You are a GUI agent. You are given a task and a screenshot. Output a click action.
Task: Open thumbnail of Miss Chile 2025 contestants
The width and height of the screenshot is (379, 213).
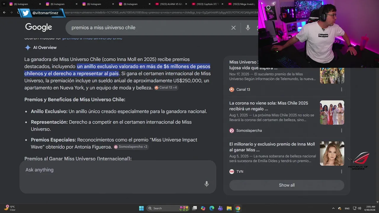(x=332, y=112)
